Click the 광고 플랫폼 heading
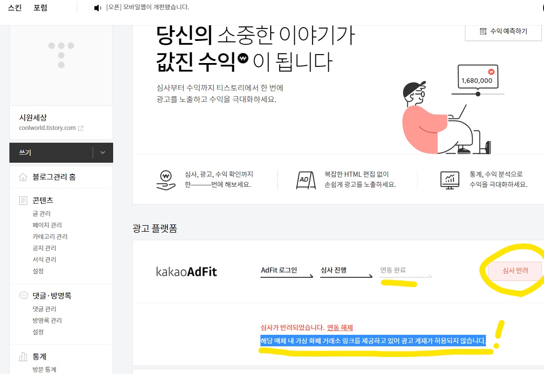544x374 pixels. coord(155,229)
